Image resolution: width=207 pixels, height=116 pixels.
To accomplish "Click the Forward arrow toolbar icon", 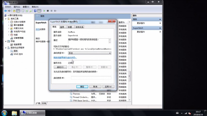I will tap(9, 11).
